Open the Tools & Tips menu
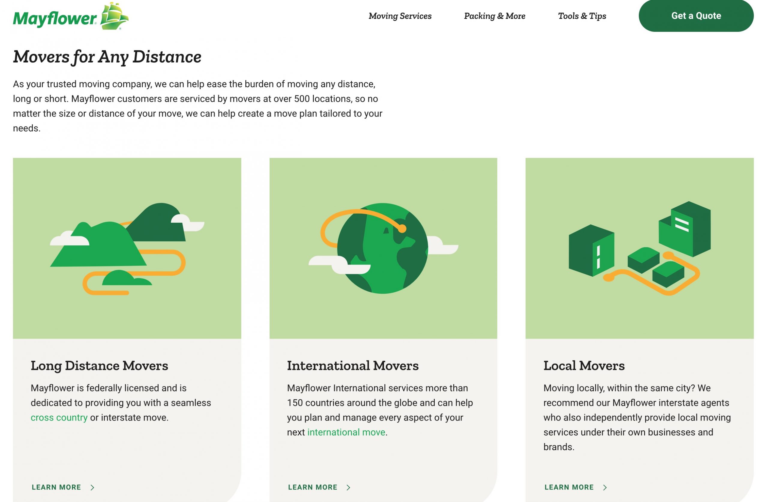The image size is (768, 502). 582,16
